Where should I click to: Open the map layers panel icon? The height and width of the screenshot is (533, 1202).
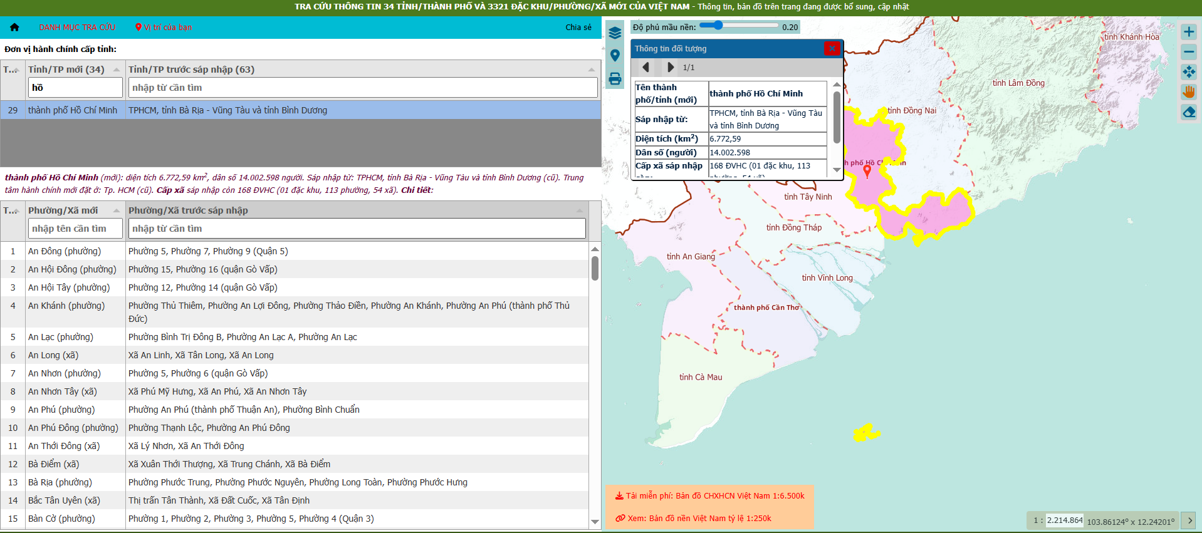pyautogui.click(x=615, y=33)
